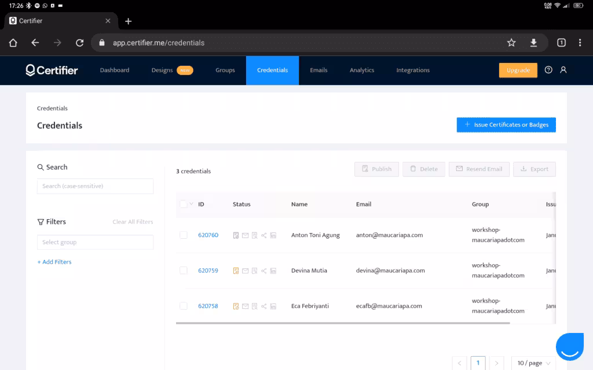Click the browser download icon
This screenshot has width=593, height=370.
tap(533, 43)
